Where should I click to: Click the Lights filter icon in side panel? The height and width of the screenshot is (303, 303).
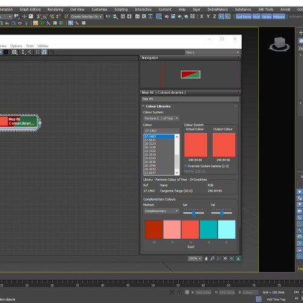coord(299,204)
